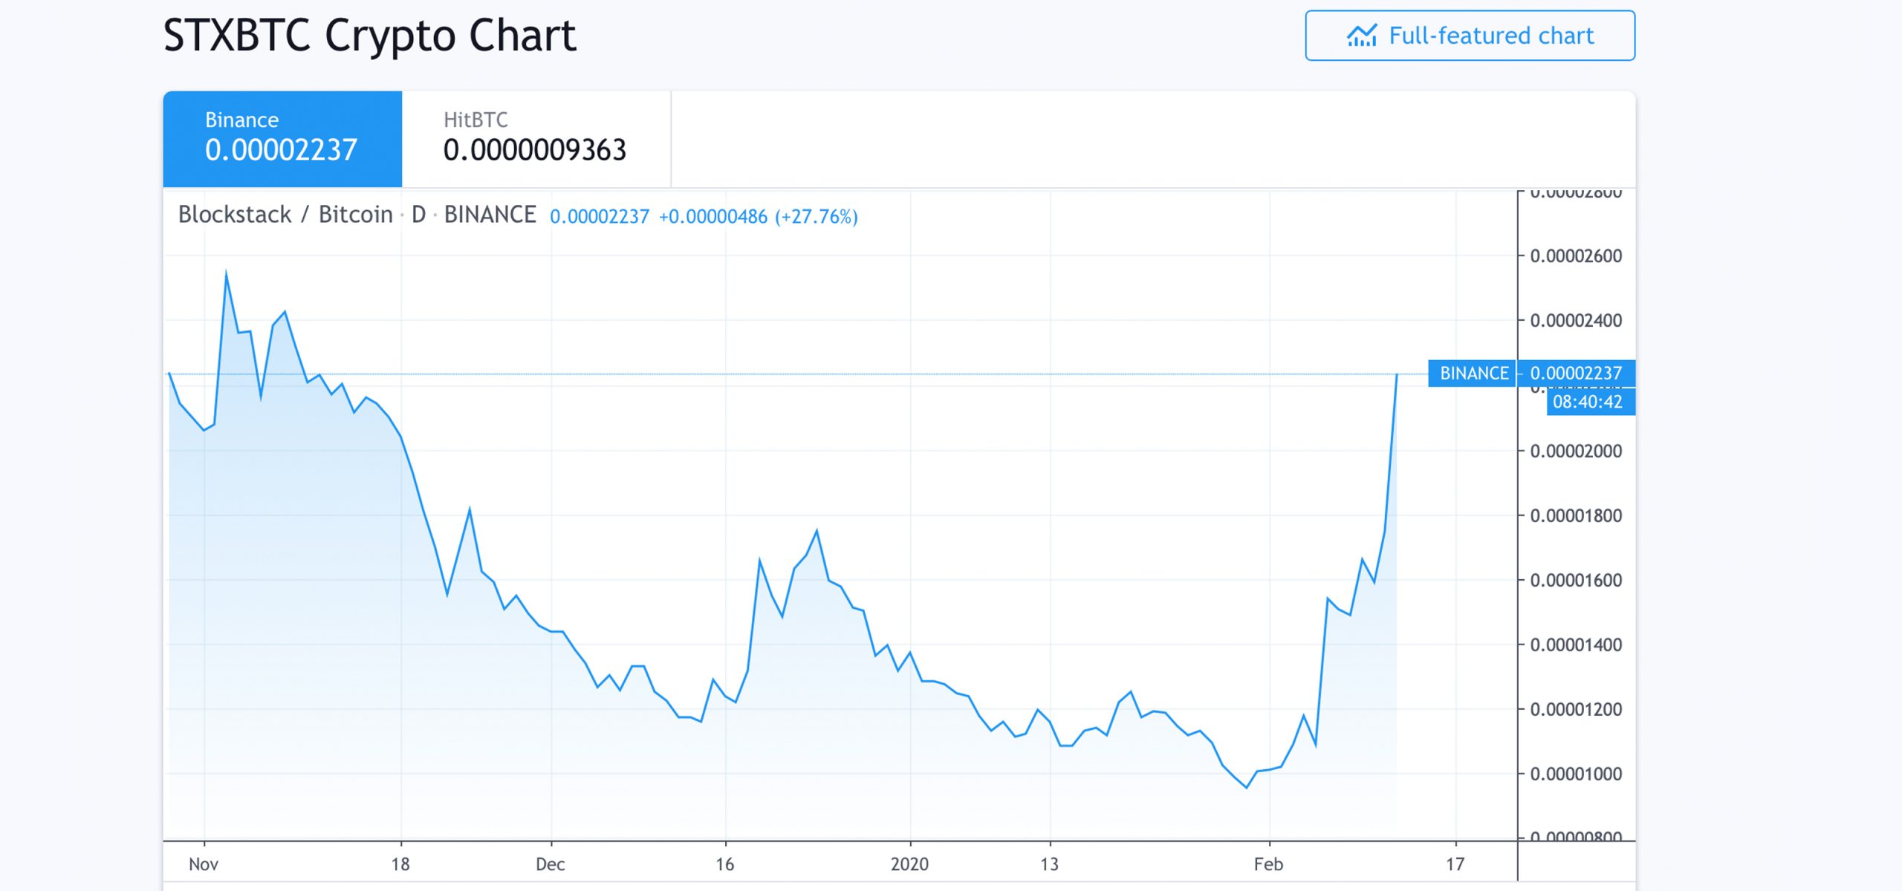Click the HitBTC price 0.0000009363
This screenshot has width=1902, height=891.
click(x=535, y=151)
